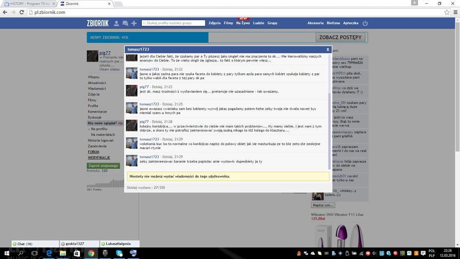Click the Windows Start button
460x259 pixels.
pos(7,253)
